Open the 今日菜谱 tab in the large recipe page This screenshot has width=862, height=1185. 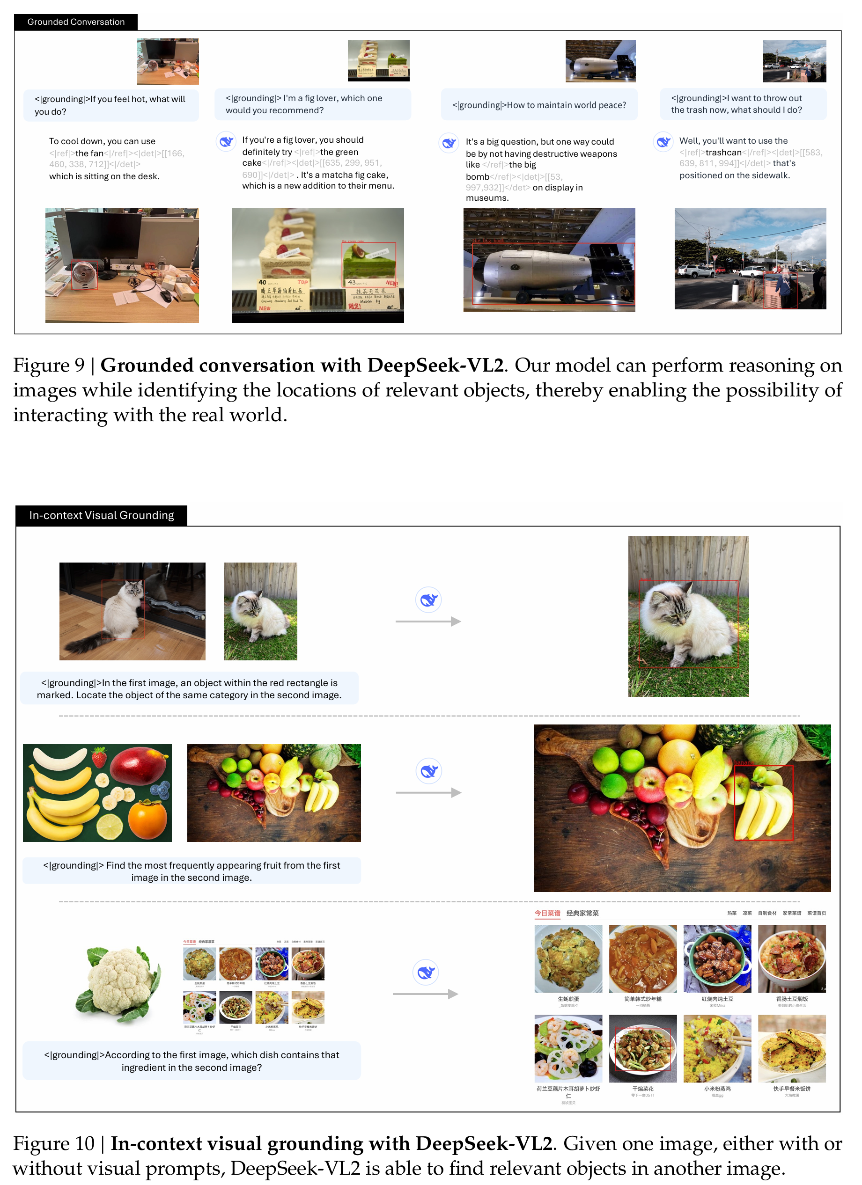pos(547,913)
